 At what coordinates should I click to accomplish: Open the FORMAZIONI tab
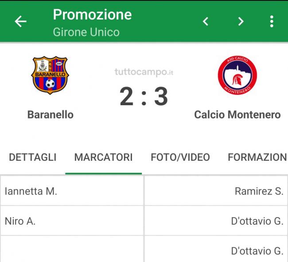257,157
